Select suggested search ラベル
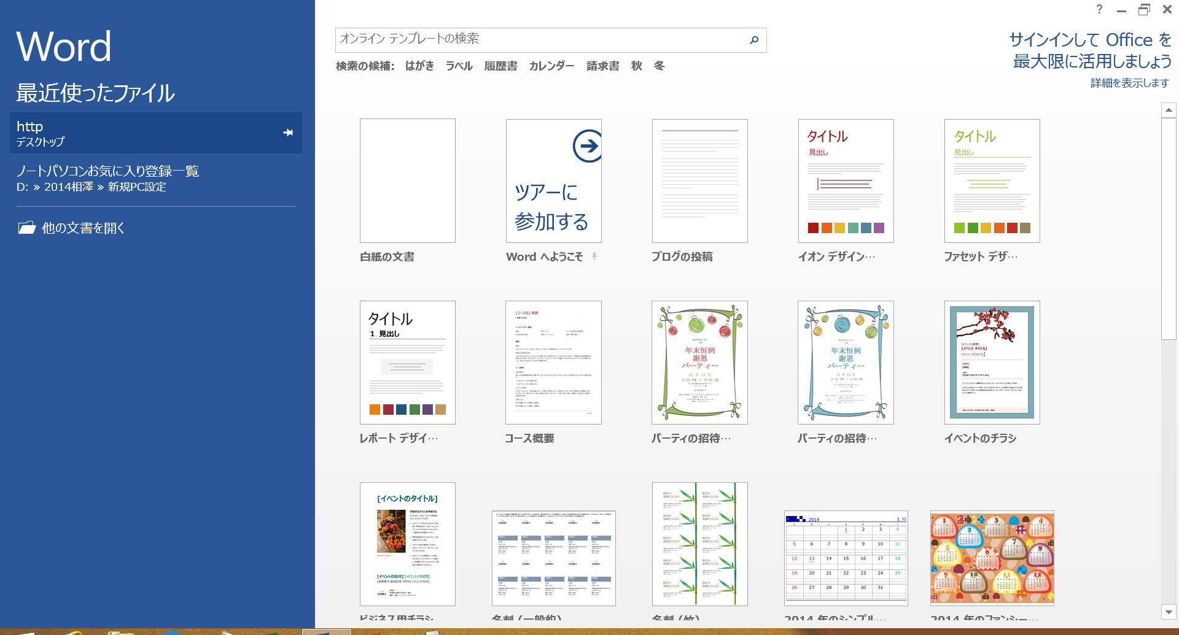Screen dimensions: 1179x635 pos(459,66)
